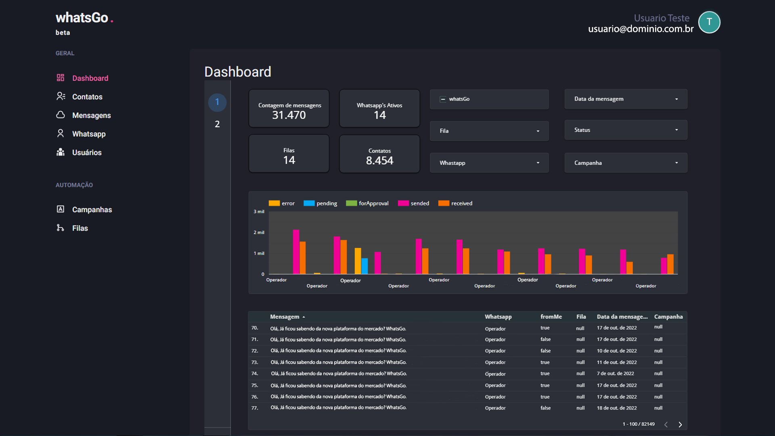The width and height of the screenshot is (775, 436).
Task: Open the Usuários menu item
Action: coord(87,152)
